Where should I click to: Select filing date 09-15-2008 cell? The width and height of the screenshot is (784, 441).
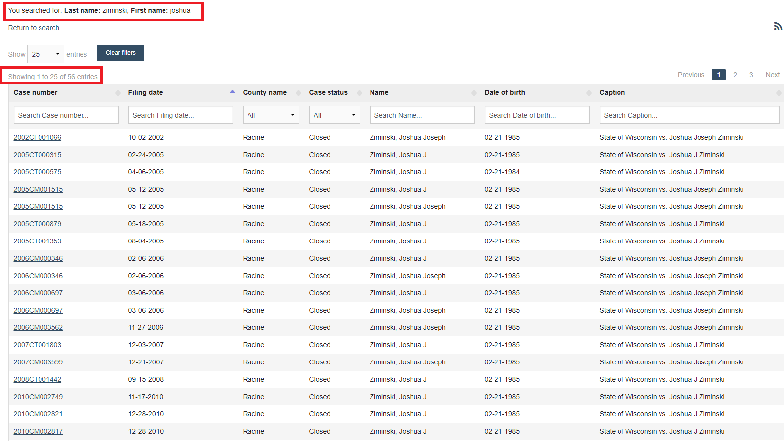click(x=146, y=379)
